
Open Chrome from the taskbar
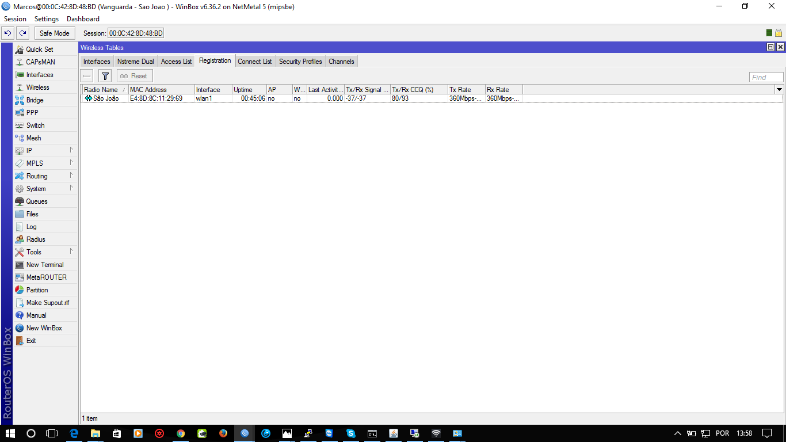pyautogui.click(x=181, y=433)
